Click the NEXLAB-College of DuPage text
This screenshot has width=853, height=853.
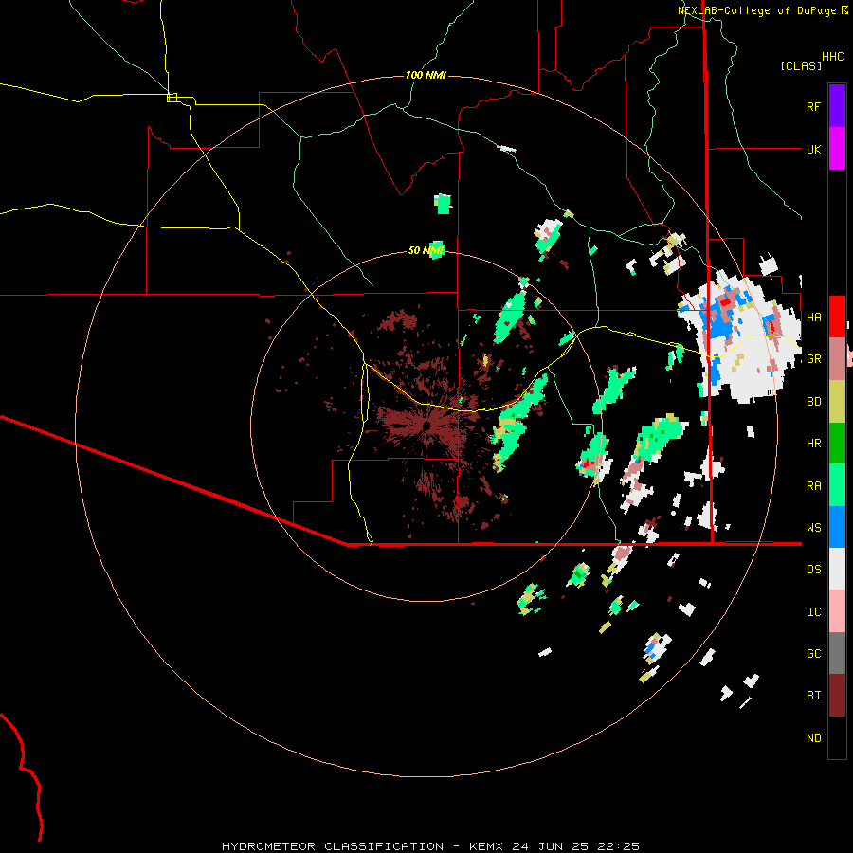click(x=756, y=10)
